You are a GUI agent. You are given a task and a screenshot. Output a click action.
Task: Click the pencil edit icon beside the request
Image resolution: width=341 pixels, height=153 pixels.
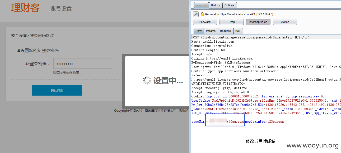coord(196,14)
